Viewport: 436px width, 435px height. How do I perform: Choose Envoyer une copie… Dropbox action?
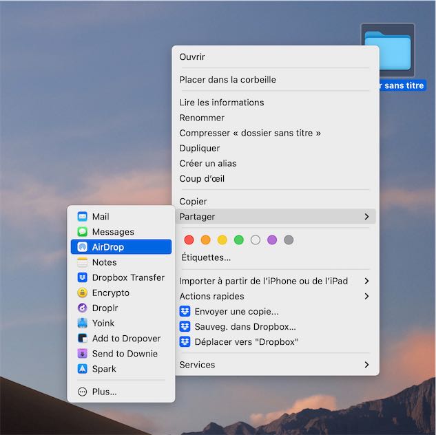(x=276, y=311)
